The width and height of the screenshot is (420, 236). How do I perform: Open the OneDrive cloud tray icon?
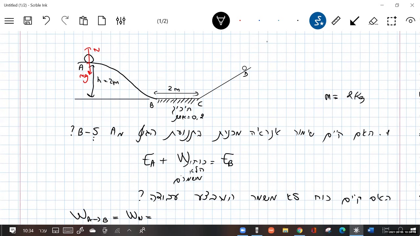click(93, 230)
